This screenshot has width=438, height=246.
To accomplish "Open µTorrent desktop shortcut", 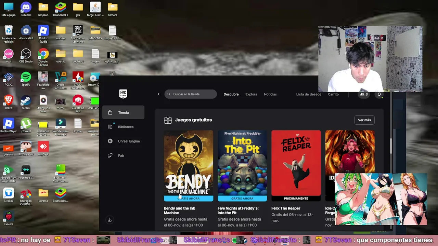I will [26, 125].
